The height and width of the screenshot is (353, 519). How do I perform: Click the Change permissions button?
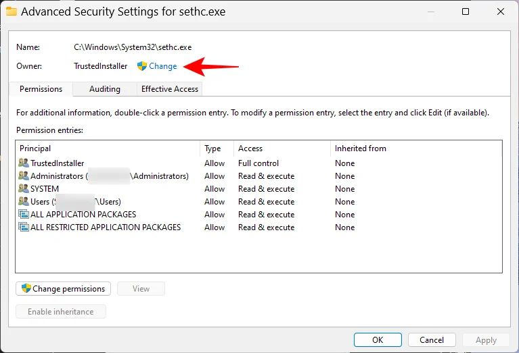pos(63,289)
